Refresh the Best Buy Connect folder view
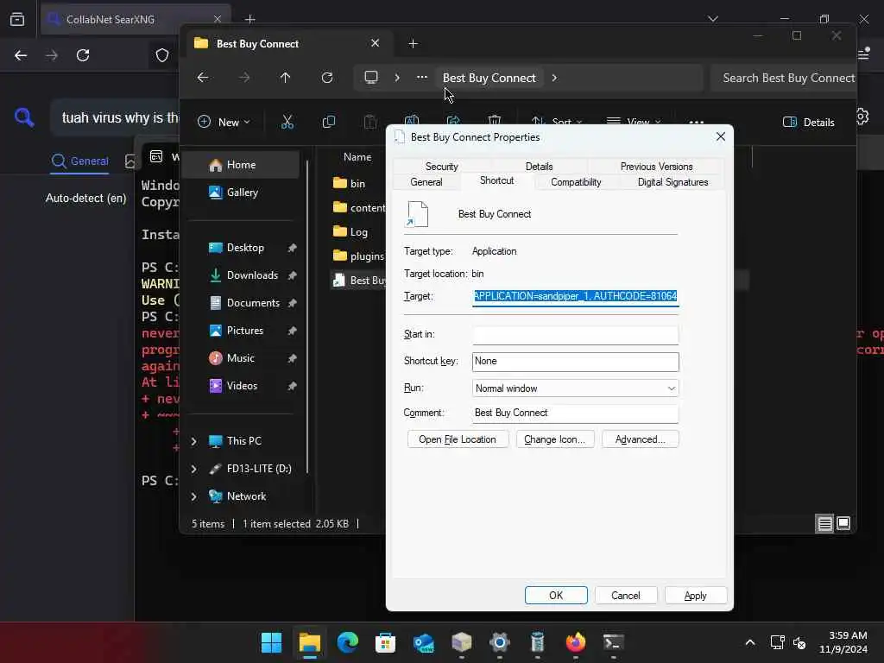This screenshot has height=663, width=884. pos(327,78)
